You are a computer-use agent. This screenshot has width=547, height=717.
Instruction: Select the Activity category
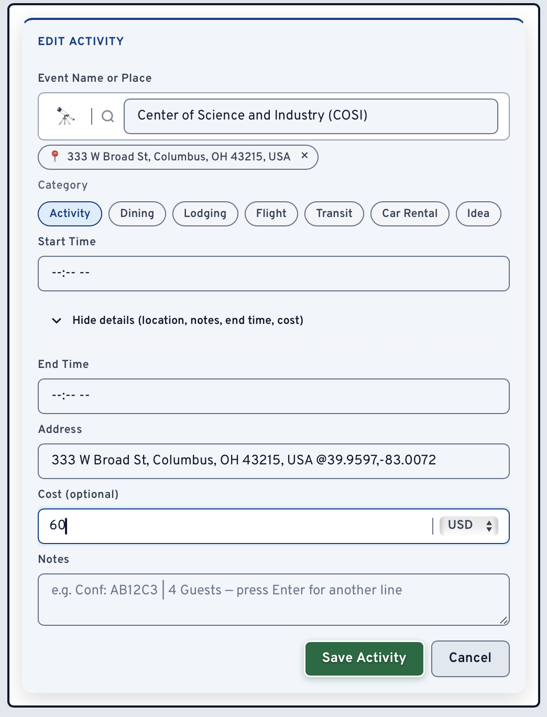pyautogui.click(x=70, y=214)
